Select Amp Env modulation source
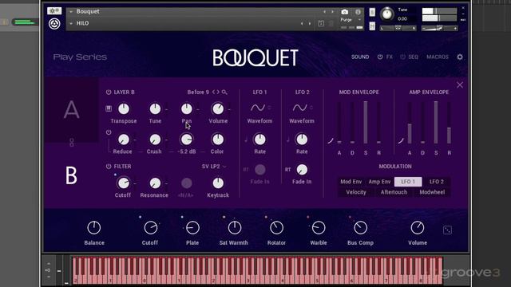This screenshot has width=511, height=287. (x=379, y=182)
